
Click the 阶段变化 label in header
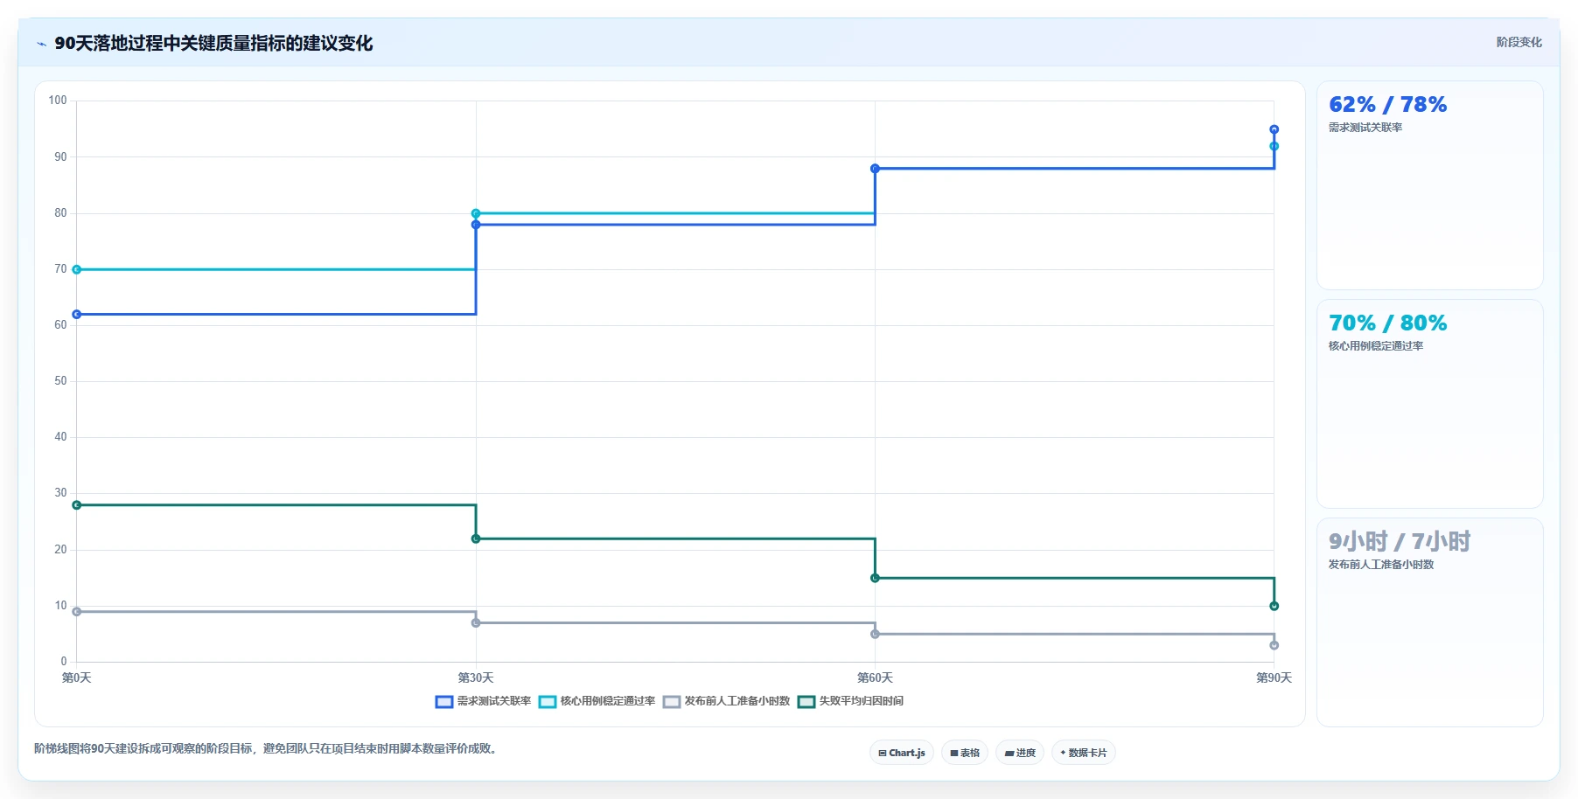click(1519, 42)
